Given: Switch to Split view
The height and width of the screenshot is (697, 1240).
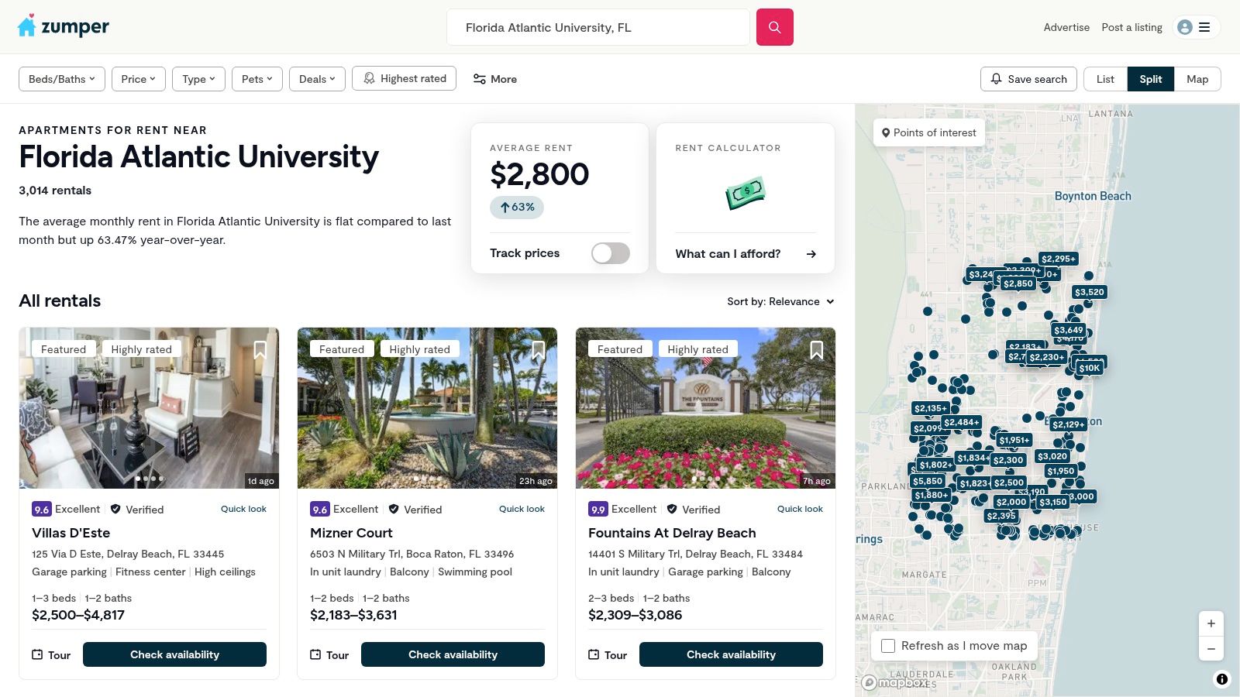Looking at the screenshot, I should pyautogui.click(x=1151, y=79).
